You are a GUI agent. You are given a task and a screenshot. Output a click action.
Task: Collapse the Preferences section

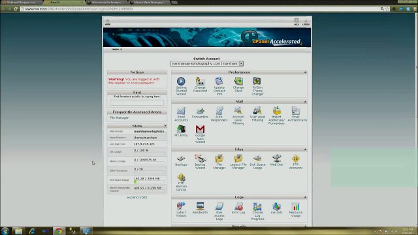coord(305,72)
